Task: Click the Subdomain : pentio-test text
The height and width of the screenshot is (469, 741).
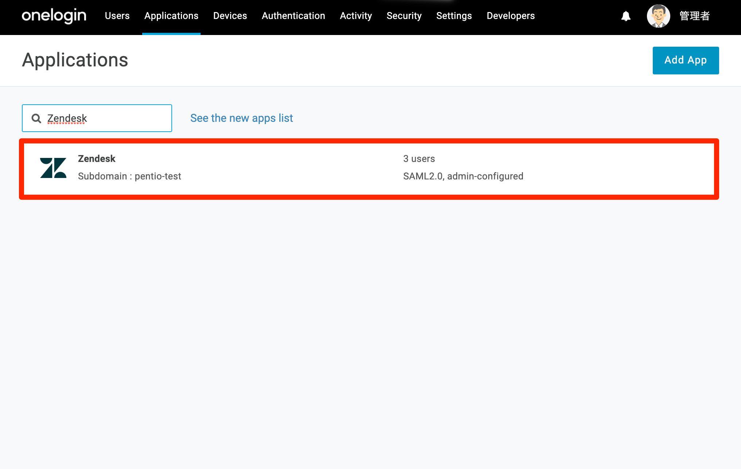Action: pyautogui.click(x=129, y=176)
